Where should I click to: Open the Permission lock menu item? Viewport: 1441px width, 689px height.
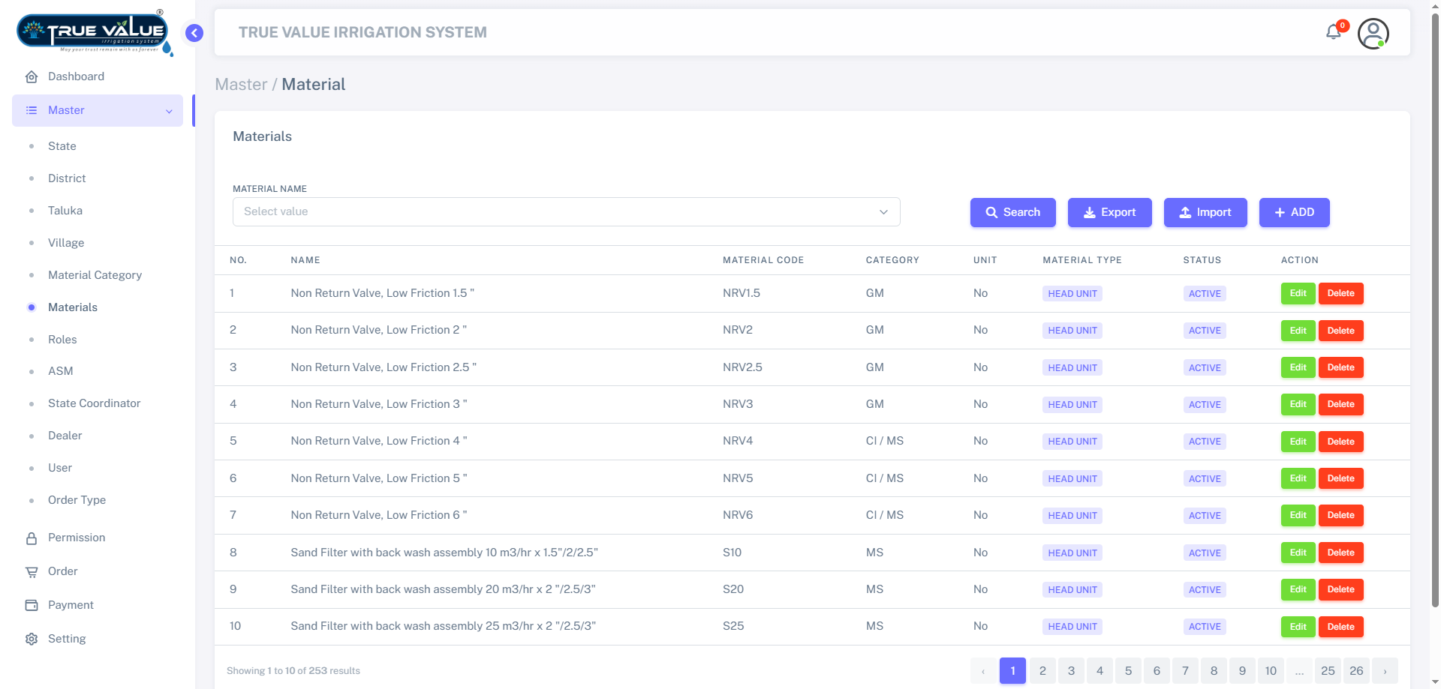[x=76, y=538]
